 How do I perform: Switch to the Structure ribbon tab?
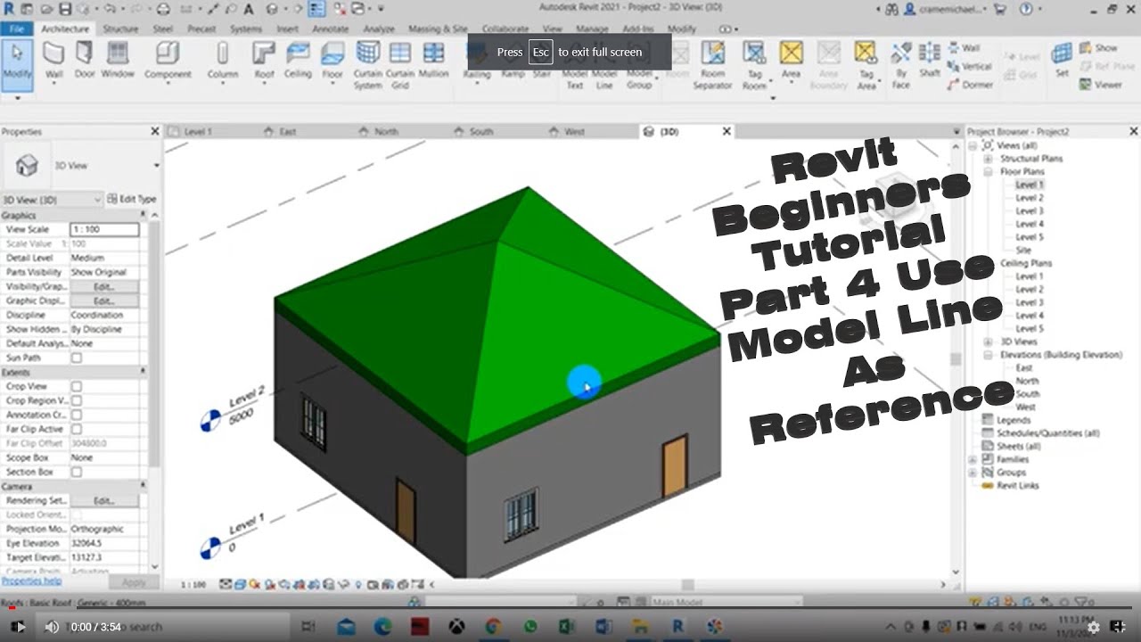point(120,29)
